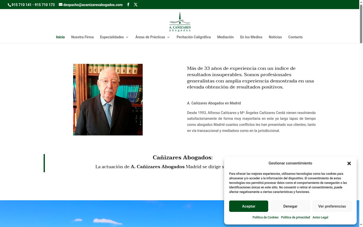
Task: Go to the Contacto page
Action: (x=295, y=37)
